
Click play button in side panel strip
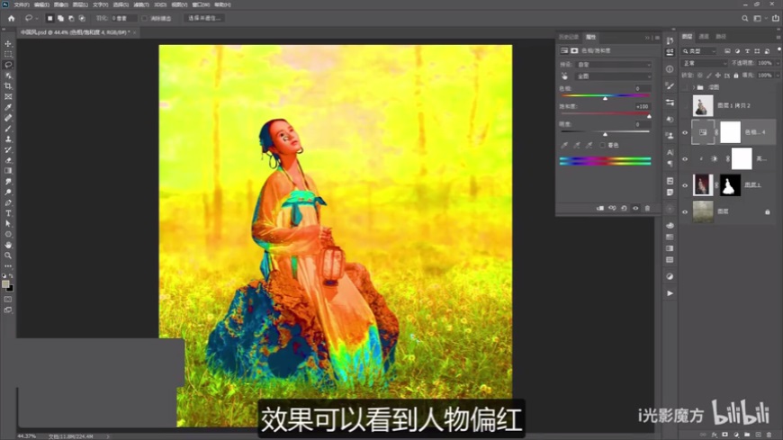(x=670, y=293)
